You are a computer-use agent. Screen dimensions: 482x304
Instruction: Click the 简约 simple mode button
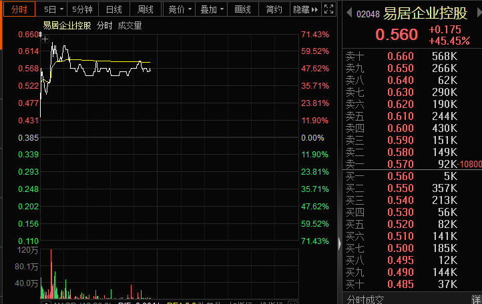coord(274,9)
